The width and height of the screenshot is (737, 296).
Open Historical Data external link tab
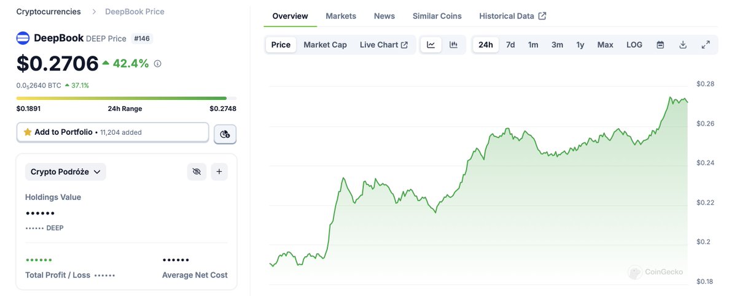[513, 16]
